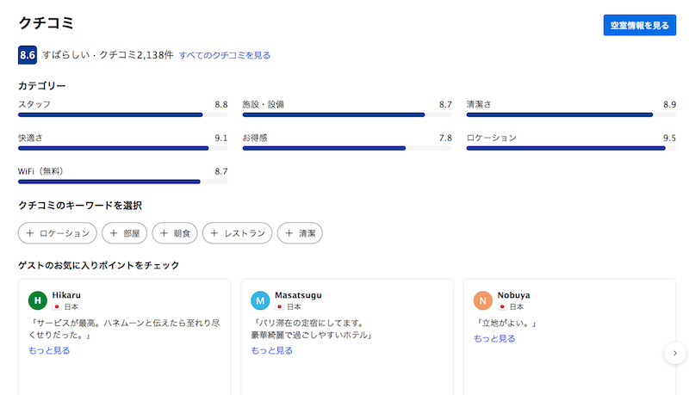The width and height of the screenshot is (689, 395).
Task: Click the 快適さ rating bar
Action: click(x=123, y=148)
